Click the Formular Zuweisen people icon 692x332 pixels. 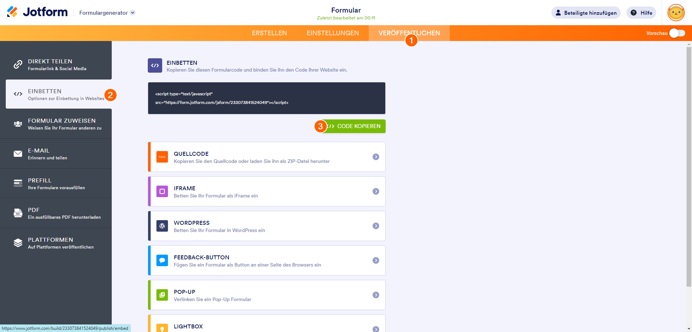coord(18,124)
